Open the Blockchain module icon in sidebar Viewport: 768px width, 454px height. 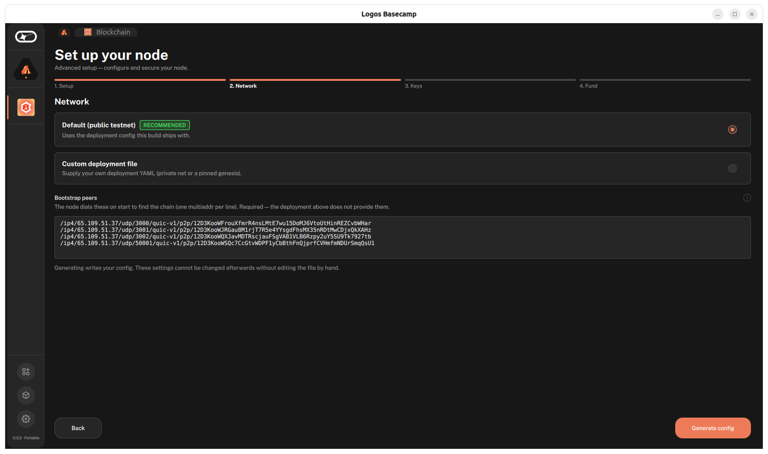point(26,107)
